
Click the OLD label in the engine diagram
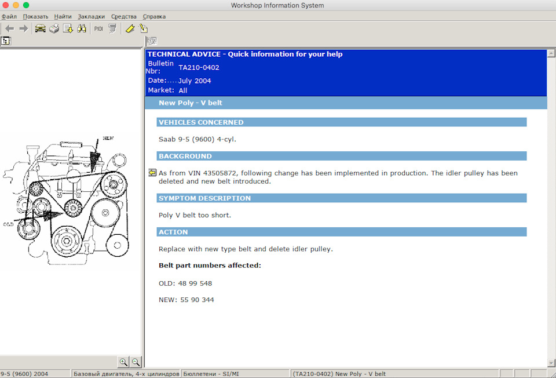[8, 224]
